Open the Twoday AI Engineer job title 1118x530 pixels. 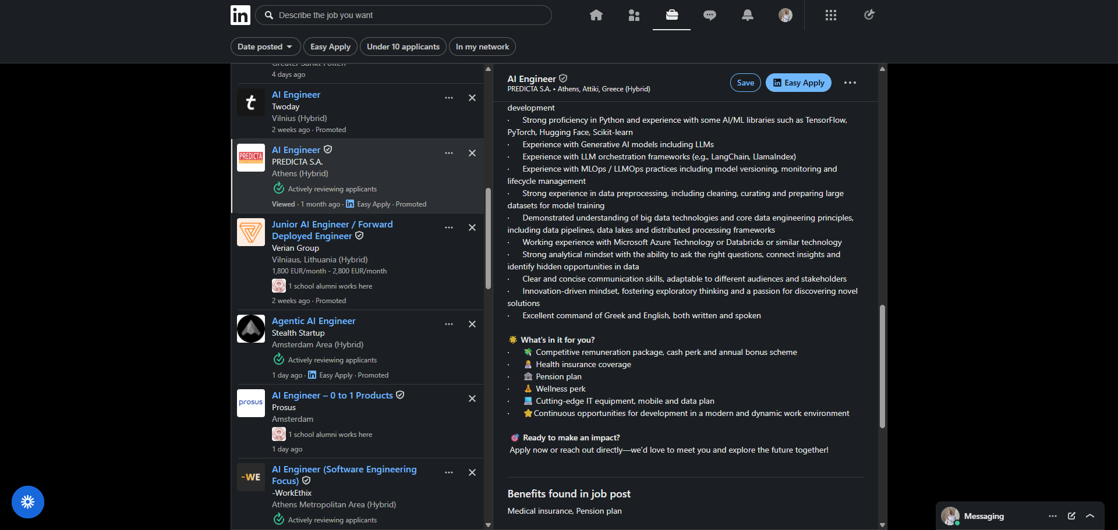click(296, 95)
